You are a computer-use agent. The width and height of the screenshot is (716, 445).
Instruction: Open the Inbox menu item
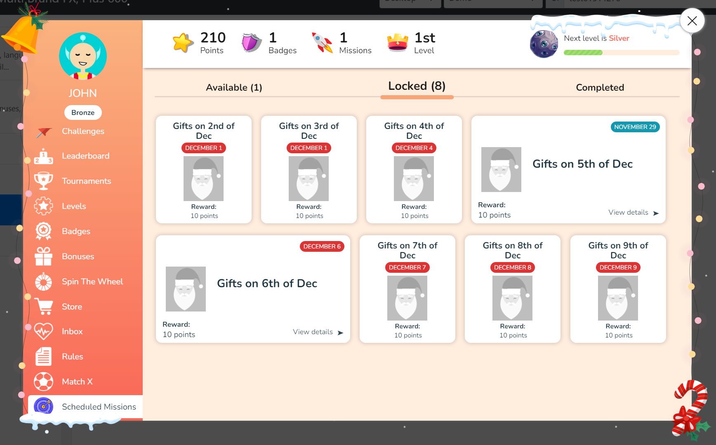coord(72,331)
